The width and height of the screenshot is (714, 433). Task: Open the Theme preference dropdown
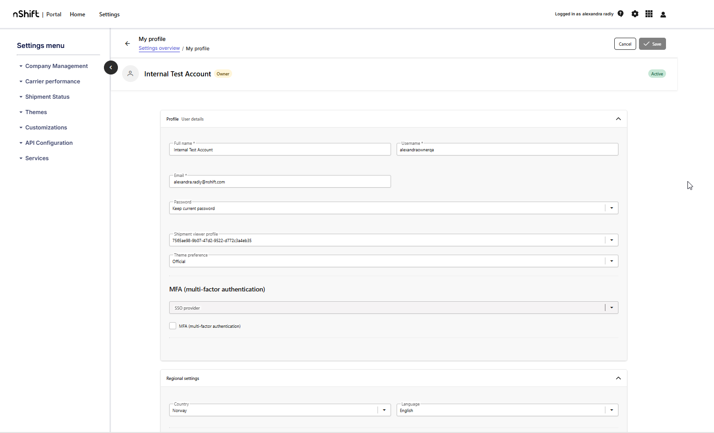coord(611,261)
